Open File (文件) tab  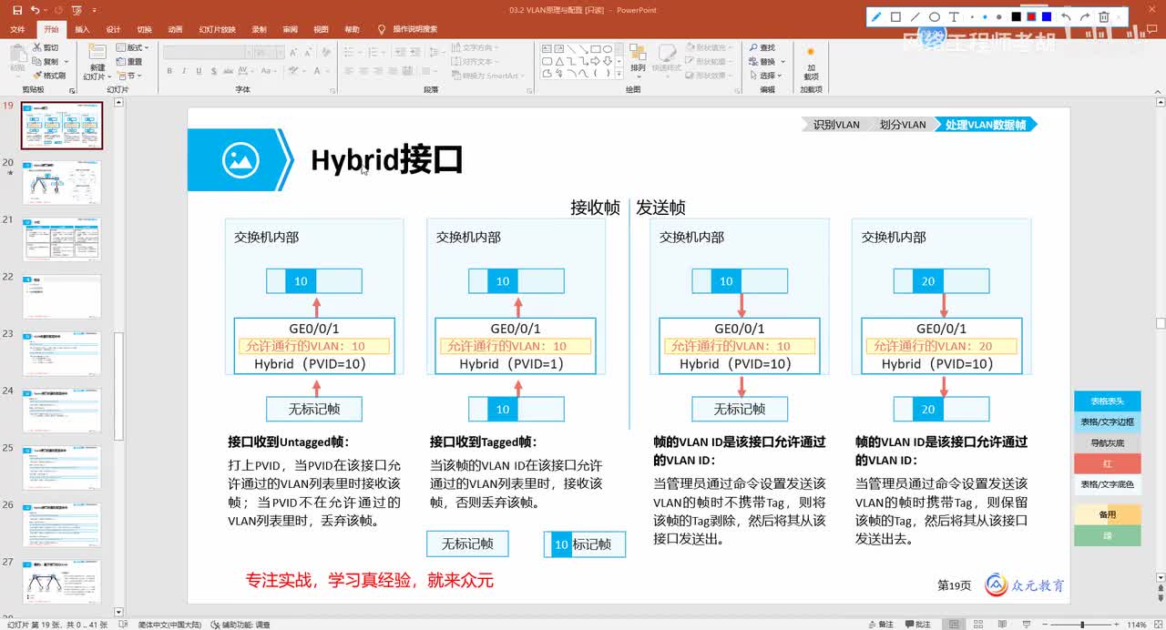17,29
